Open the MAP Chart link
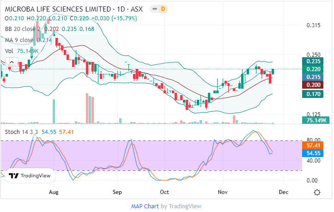334x212 pixels. pyautogui.click(x=145, y=206)
